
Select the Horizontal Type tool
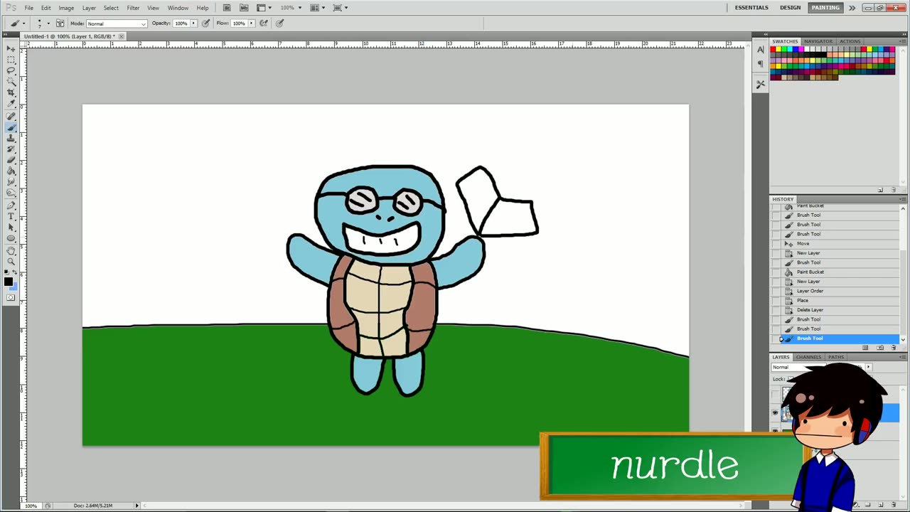(11, 216)
